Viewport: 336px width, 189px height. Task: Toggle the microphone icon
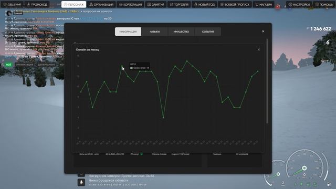pyautogui.click(x=81, y=182)
